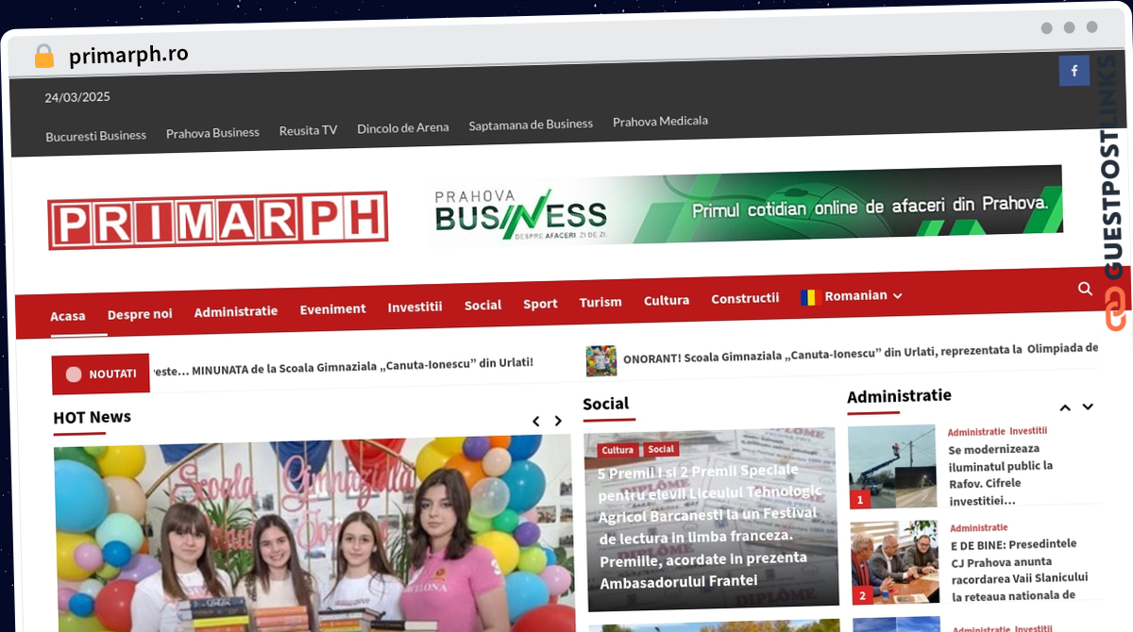
Task: Show next Administratie article with down arrow
Action: [x=1088, y=407]
